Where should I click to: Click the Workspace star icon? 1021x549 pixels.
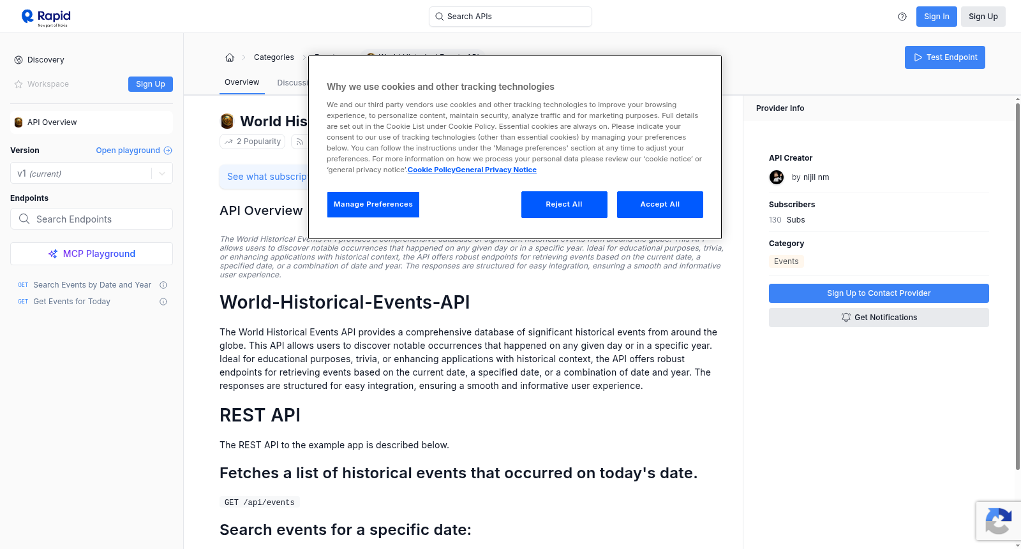tap(19, 84)
